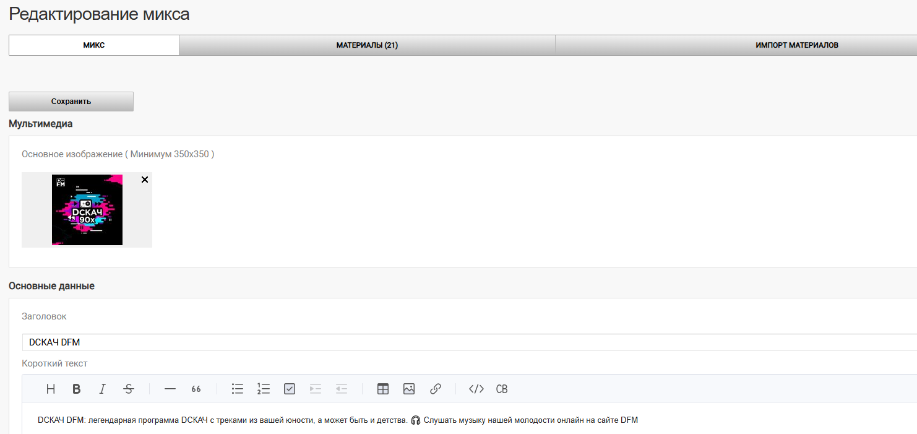The height and width of the screenshot is (434, 917).
Task: Click the Заголовок field label
Action: (x=44, y=316)
